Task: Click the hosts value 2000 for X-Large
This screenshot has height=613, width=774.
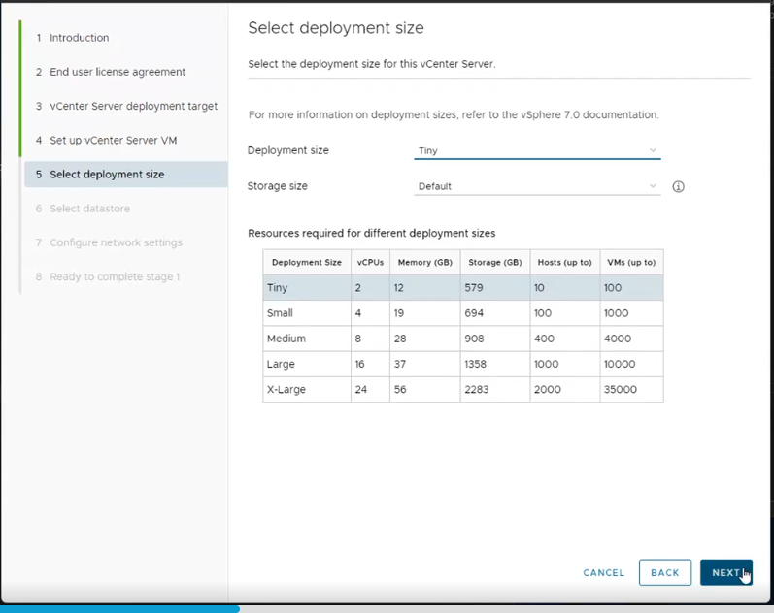Action: pos(548,389)
